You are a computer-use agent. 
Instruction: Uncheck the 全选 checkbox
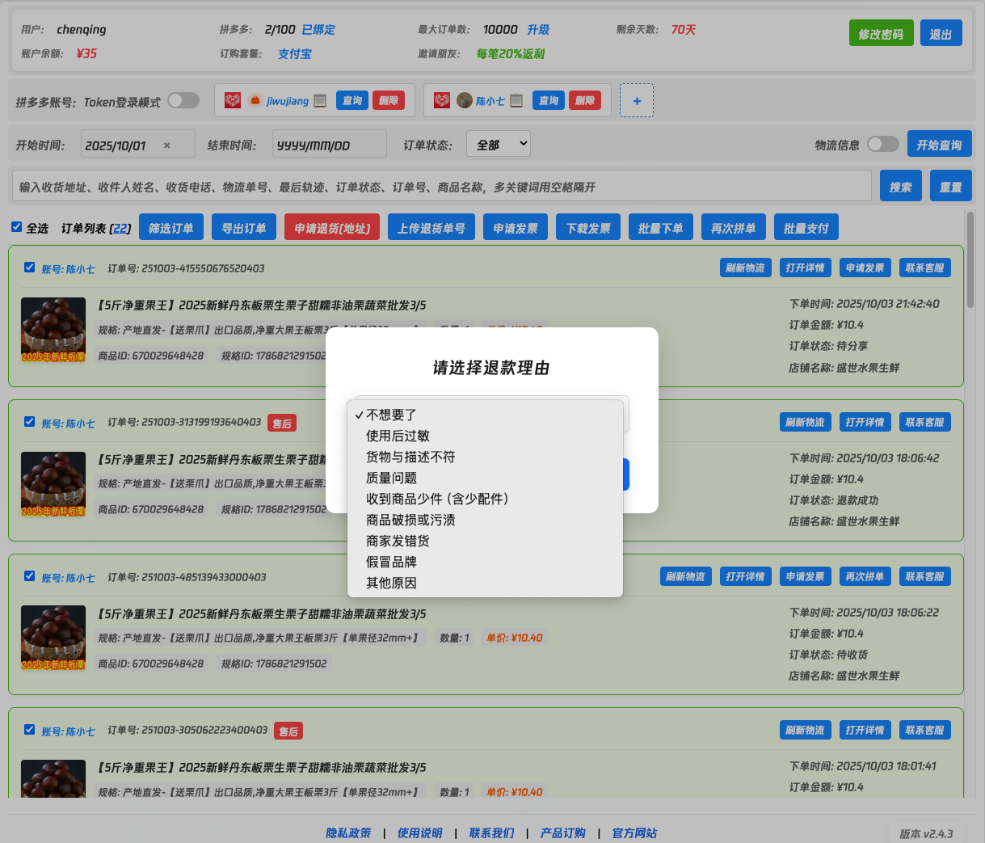16,227
